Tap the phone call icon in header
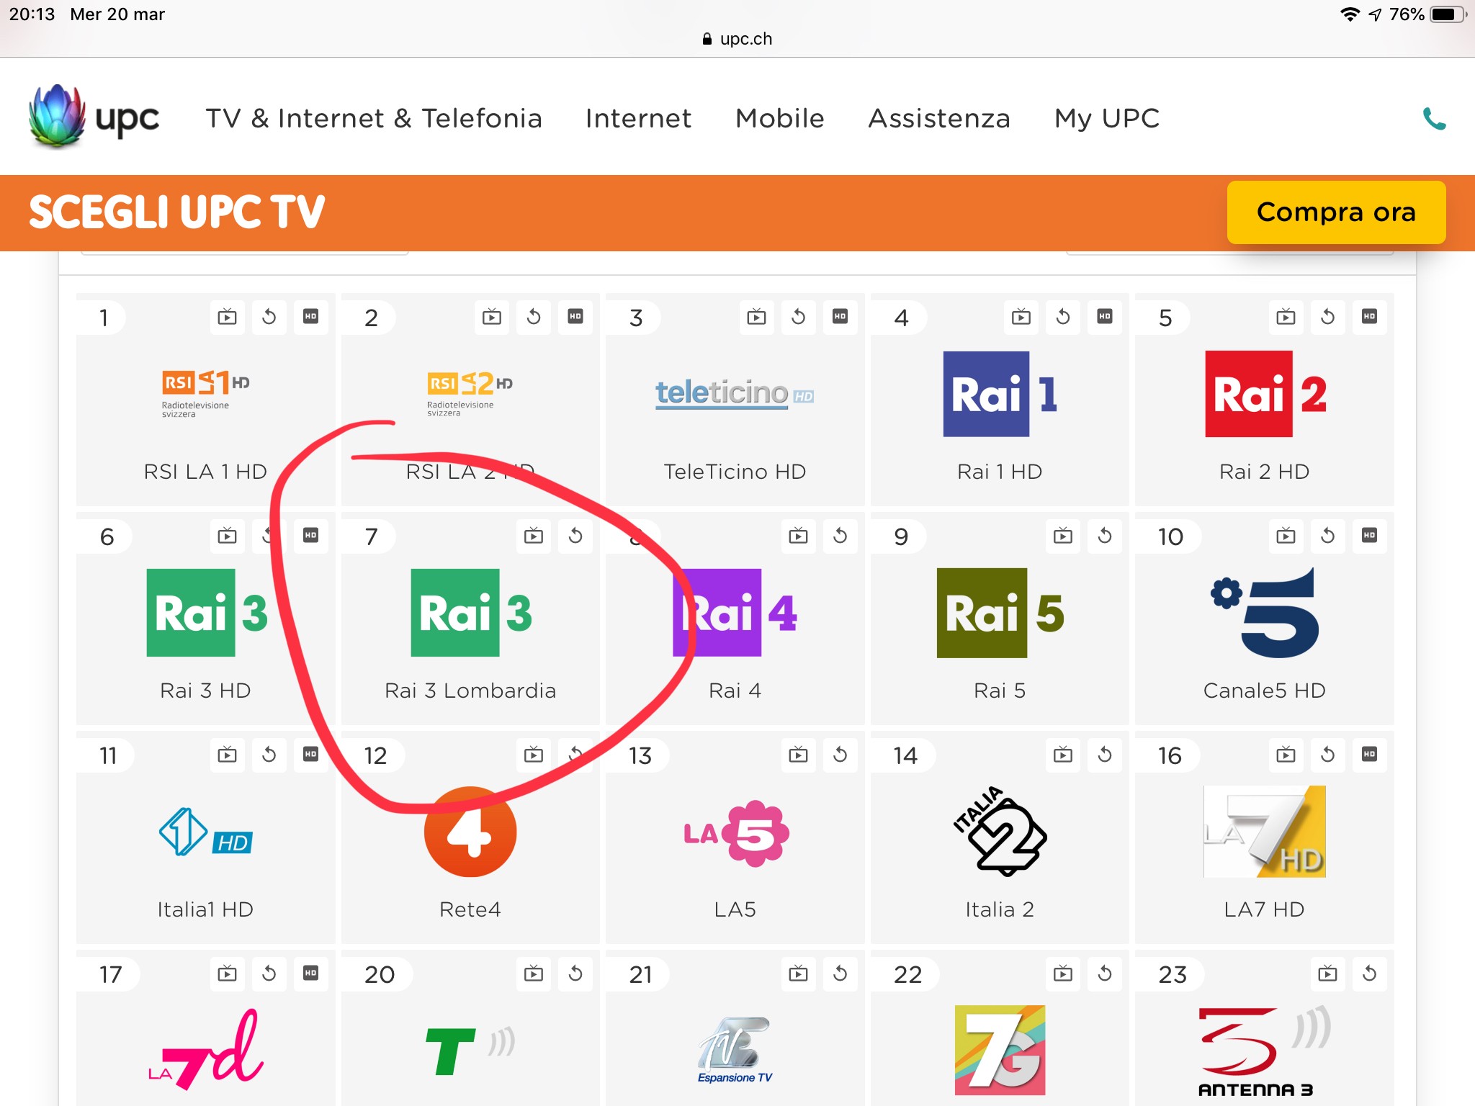This screenshot has height=1106, width=1475. point(1434,119)
